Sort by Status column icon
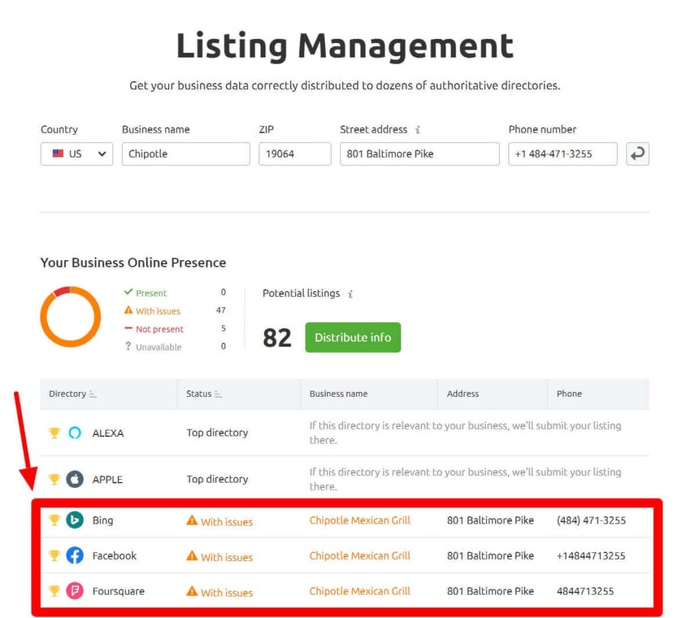The image size is (686, 618). pyautogui.click(x=218, y=394)
